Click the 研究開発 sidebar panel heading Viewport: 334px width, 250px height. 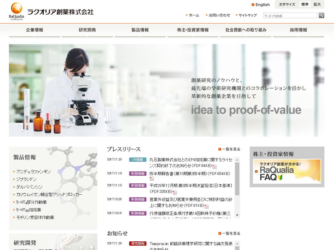[x=25, y=243]
